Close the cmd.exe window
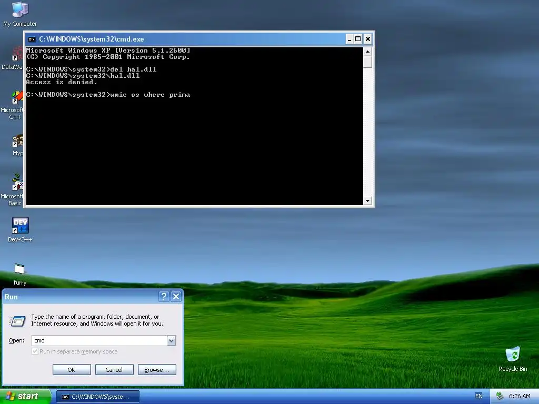539x404 pixels. 367,39
